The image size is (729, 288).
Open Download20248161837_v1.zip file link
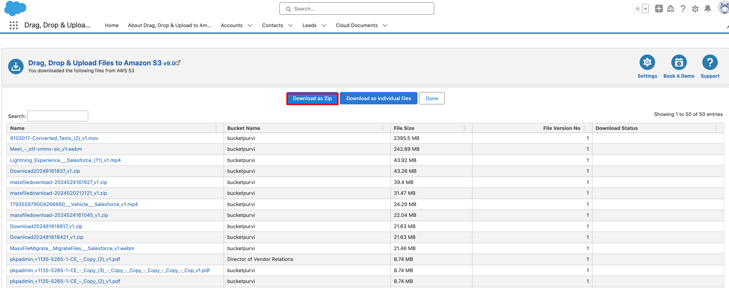pyautogui.click(x=45, y=171)
